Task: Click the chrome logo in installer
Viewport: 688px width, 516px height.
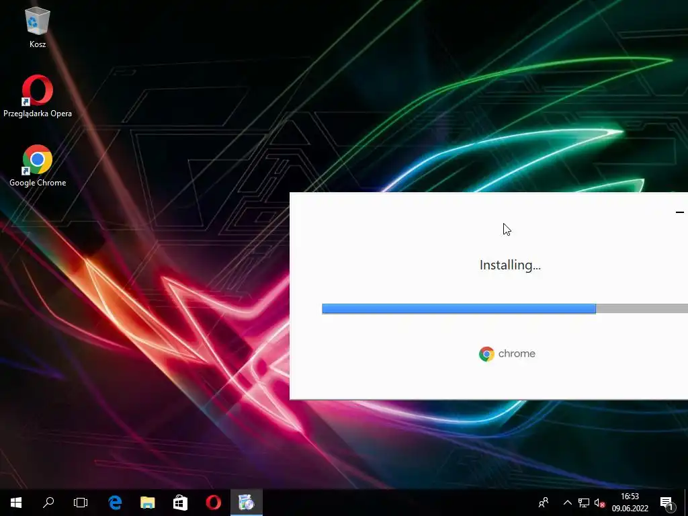Action: (x=507, y=353)
